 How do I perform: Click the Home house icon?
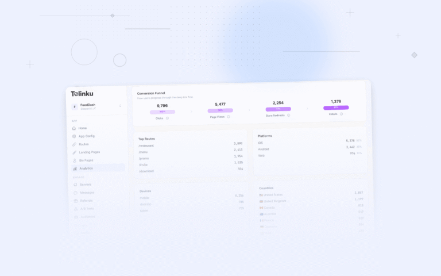74,128
